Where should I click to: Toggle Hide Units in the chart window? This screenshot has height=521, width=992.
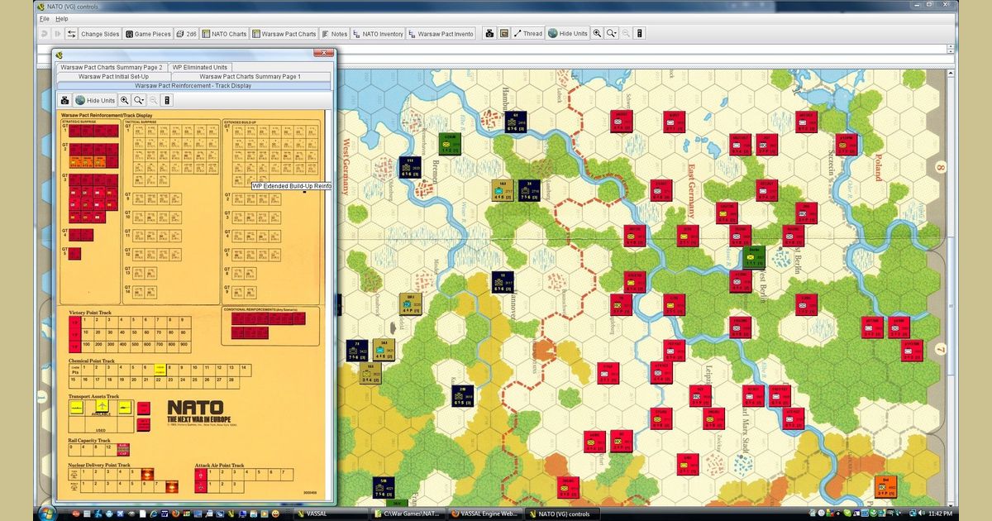coord(95,100)
